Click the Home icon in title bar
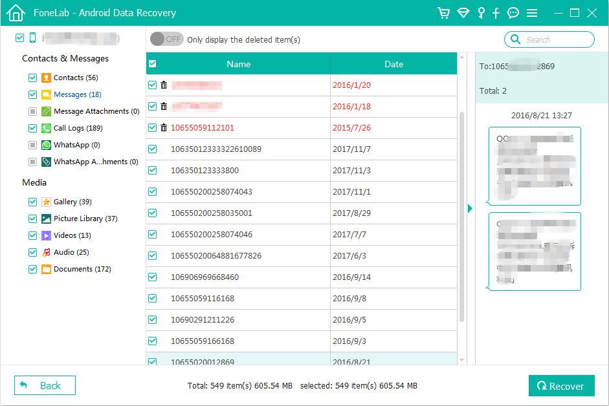609x406 pixels. click(16, 13)
